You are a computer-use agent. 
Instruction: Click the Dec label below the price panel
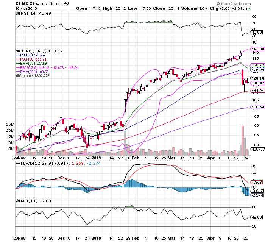(x=61, y=158)
